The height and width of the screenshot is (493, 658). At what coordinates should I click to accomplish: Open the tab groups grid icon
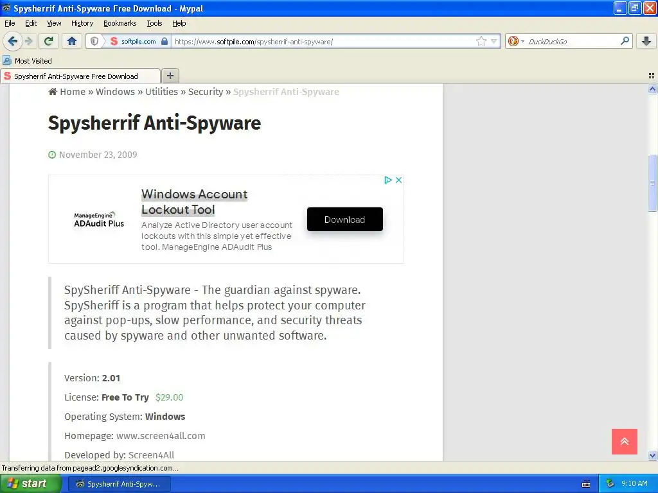pos(652,76)
